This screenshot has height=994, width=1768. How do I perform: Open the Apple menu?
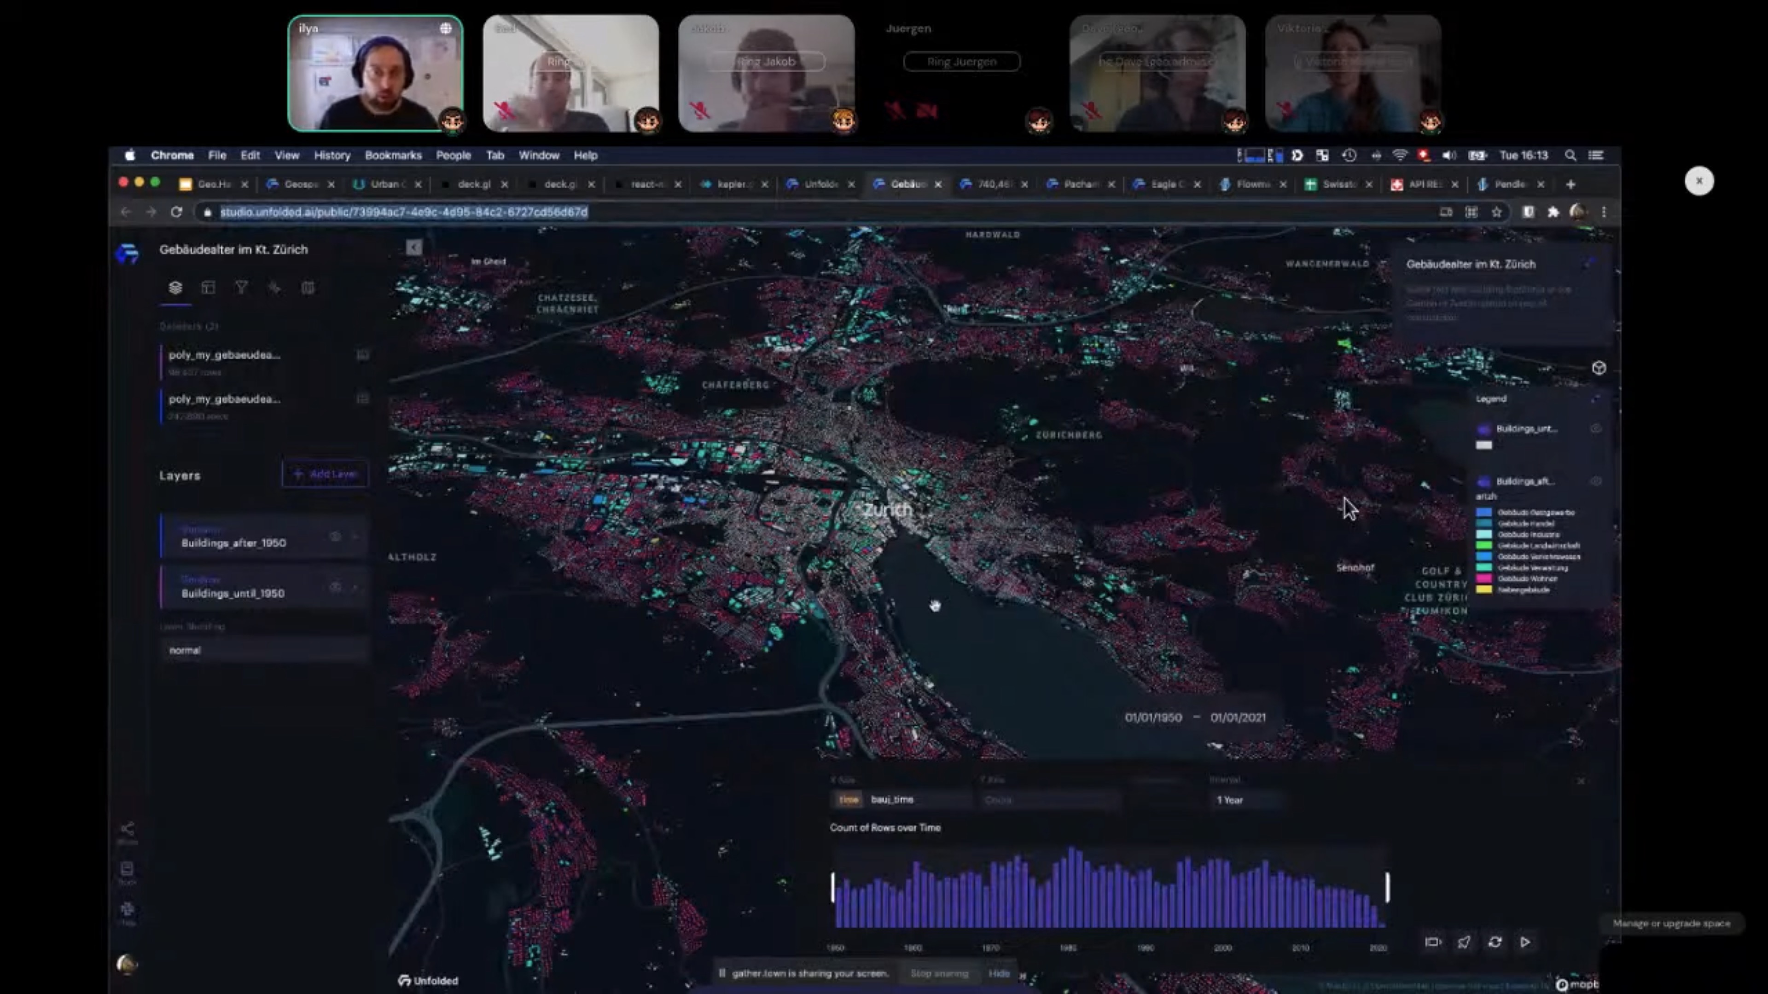(130, 156)
